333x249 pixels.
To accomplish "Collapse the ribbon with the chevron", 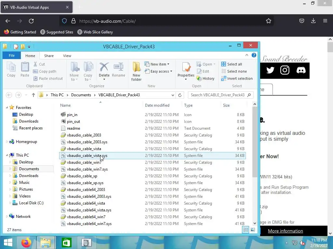I will point(246,55).
